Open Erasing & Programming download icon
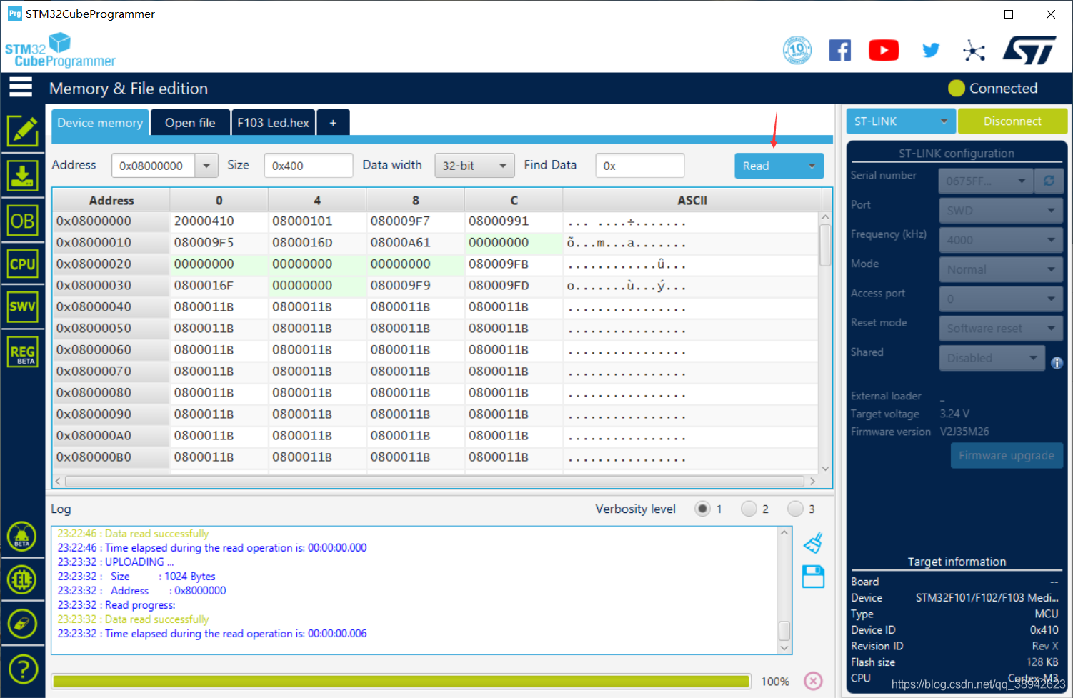The width and height of the screenshot is (1073, 698). pyautogui.click(x=23, y=176)
